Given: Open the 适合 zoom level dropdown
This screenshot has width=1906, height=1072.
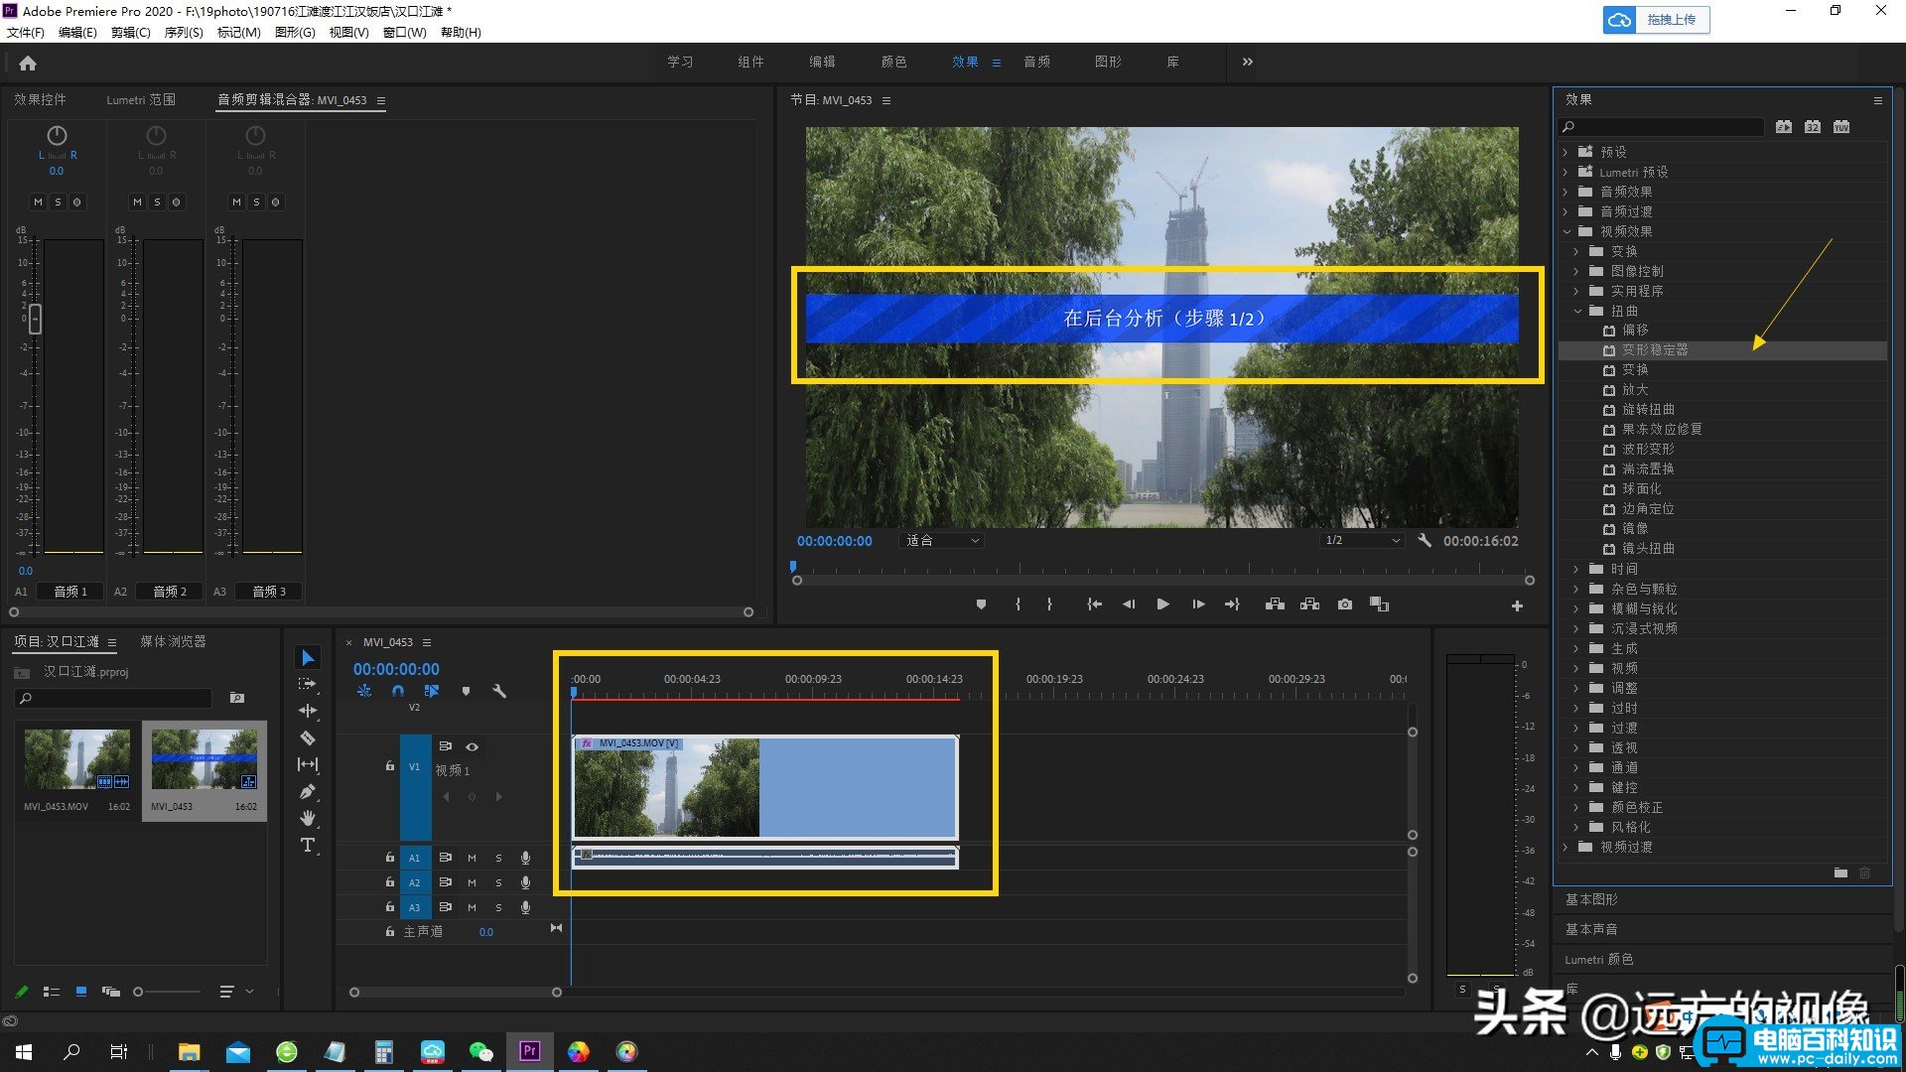Looking at the screenshot, I should pyautogui.click(x=941, y=541).
